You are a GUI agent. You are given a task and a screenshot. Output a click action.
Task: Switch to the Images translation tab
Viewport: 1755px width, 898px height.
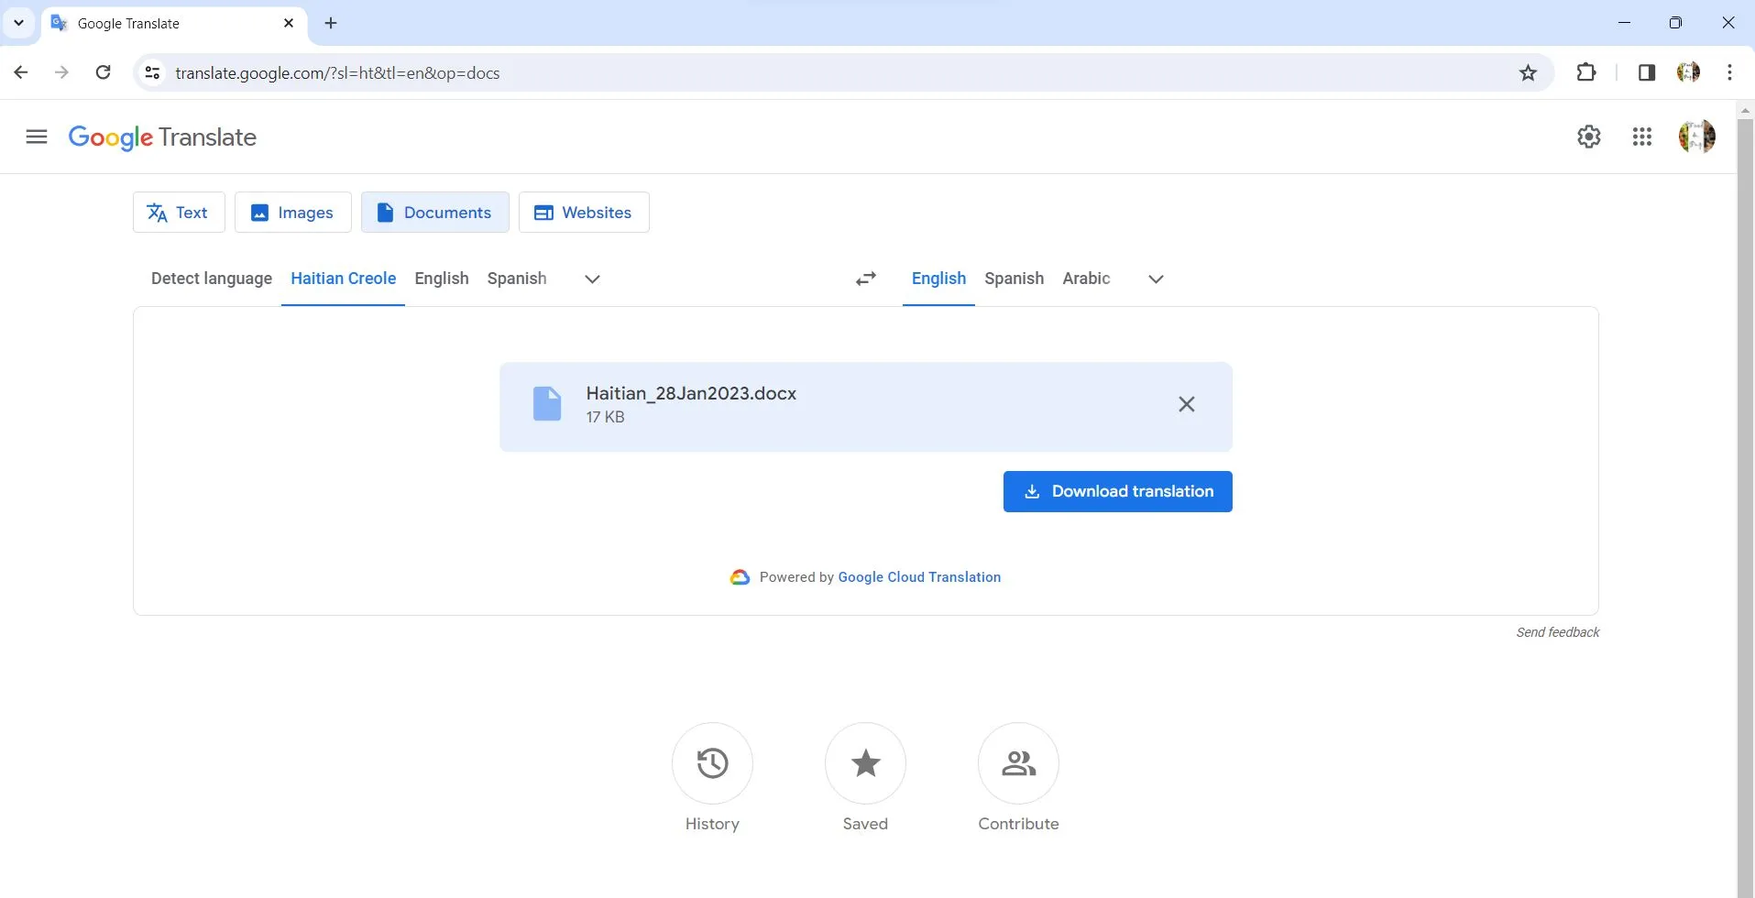click(292, 212)
